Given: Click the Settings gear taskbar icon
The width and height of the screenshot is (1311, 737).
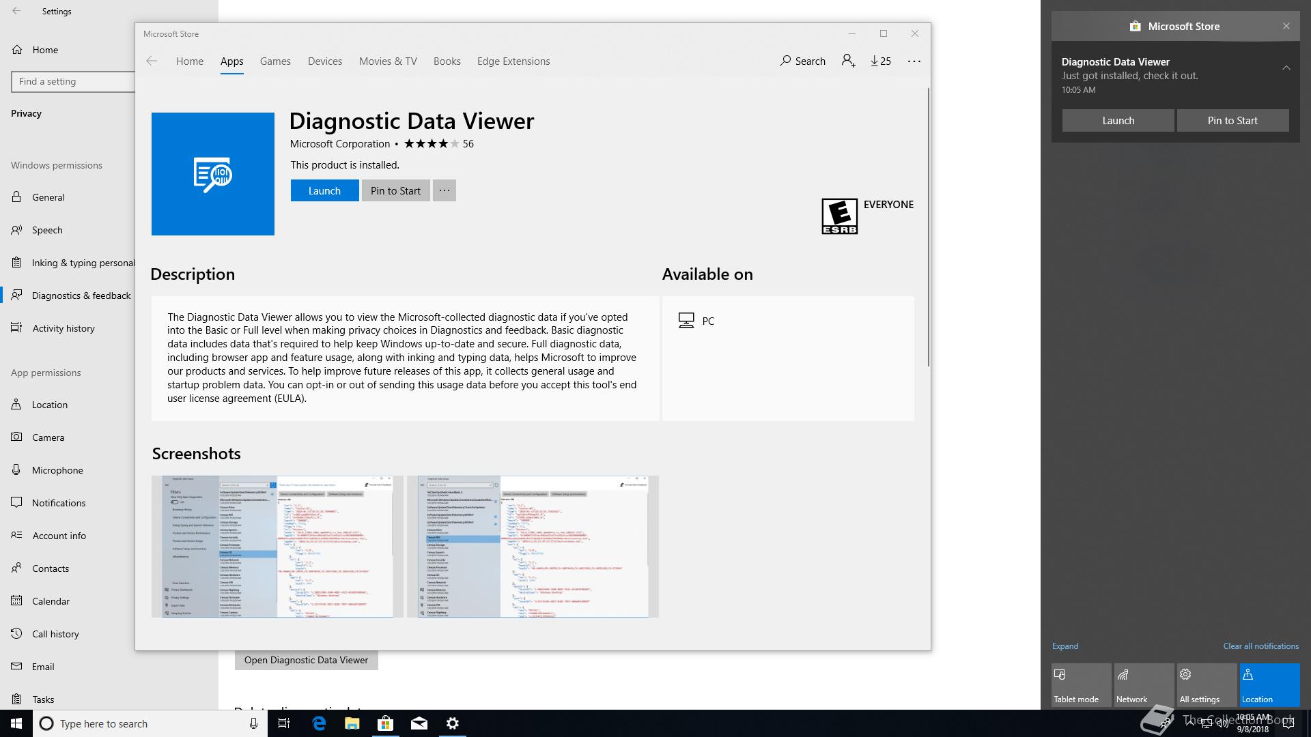Looking at the screenshot, I should click(453, 723).
